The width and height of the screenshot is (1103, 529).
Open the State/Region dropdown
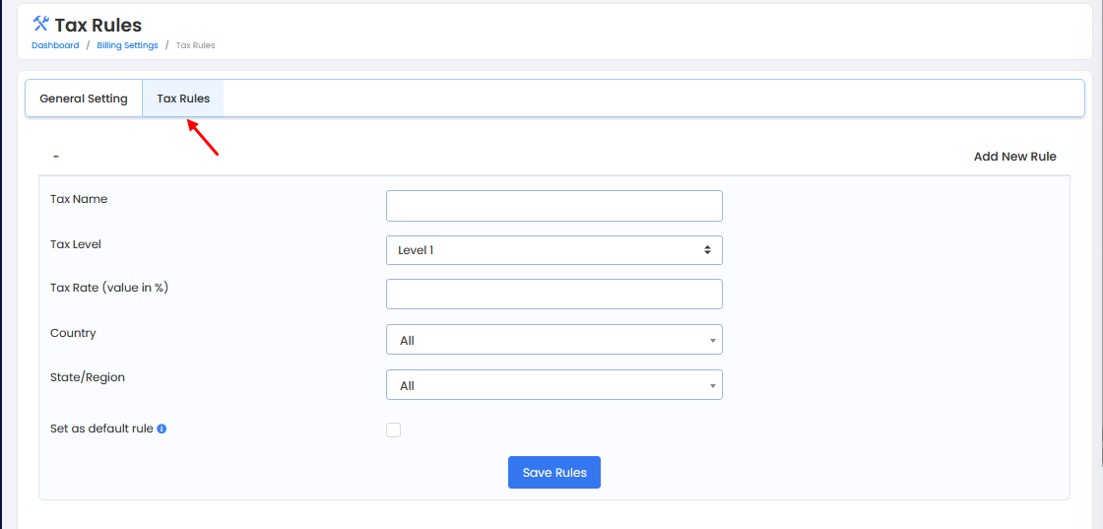point(553,385)
